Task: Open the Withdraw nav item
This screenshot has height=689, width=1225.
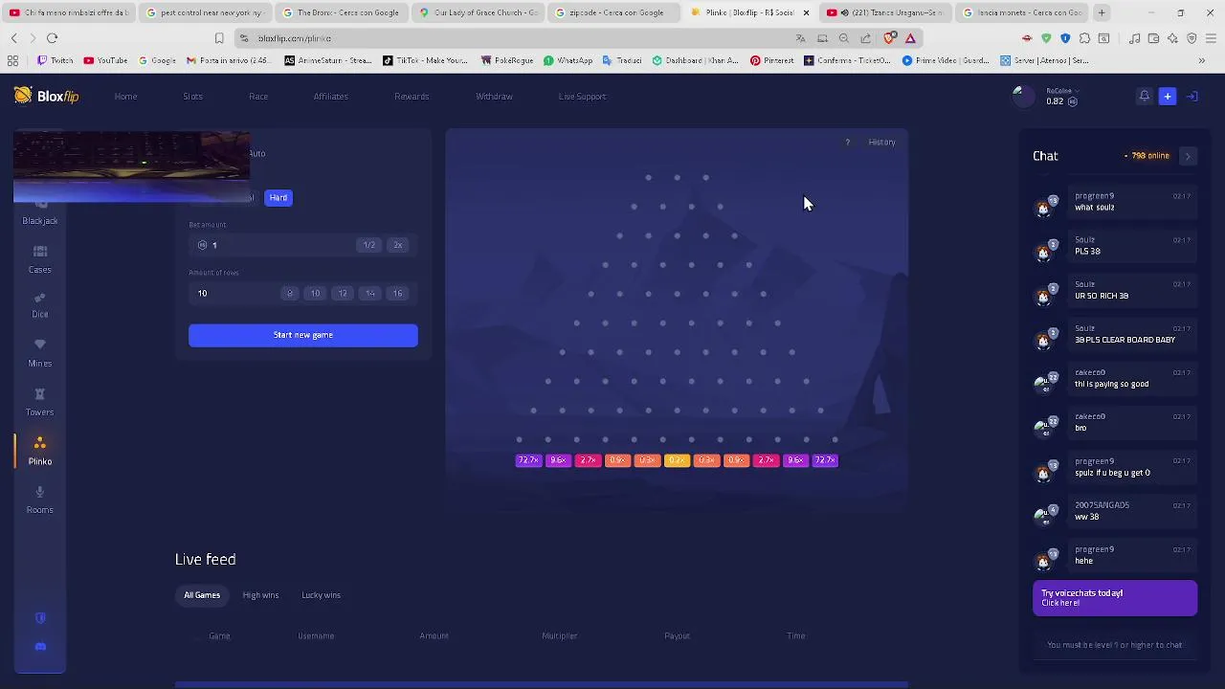Action: 494,97
